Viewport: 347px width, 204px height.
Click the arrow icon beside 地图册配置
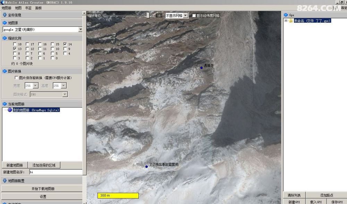pyautogui.click(x=5, y=181)
